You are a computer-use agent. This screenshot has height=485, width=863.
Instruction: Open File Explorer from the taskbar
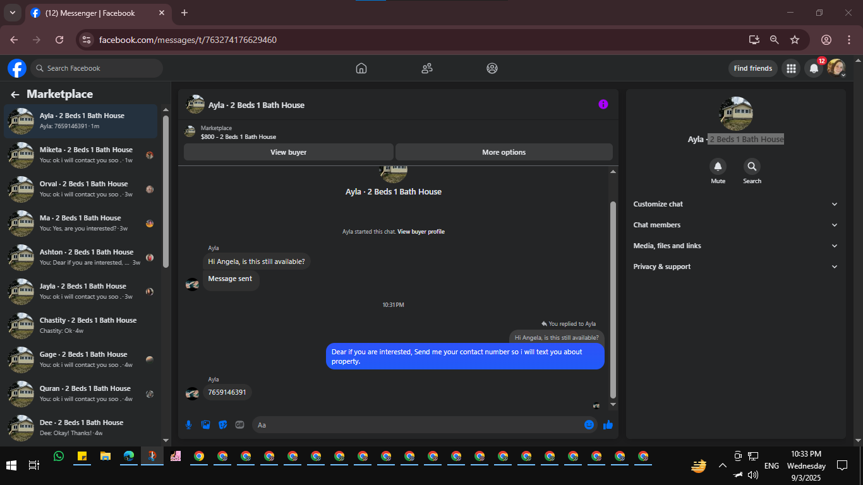[x=106, y=456]
